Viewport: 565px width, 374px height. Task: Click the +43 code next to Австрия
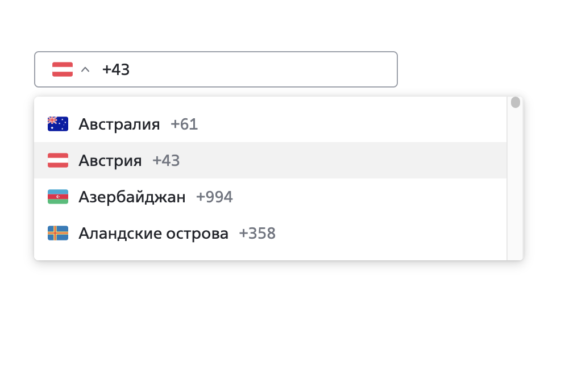pos(165,160)
